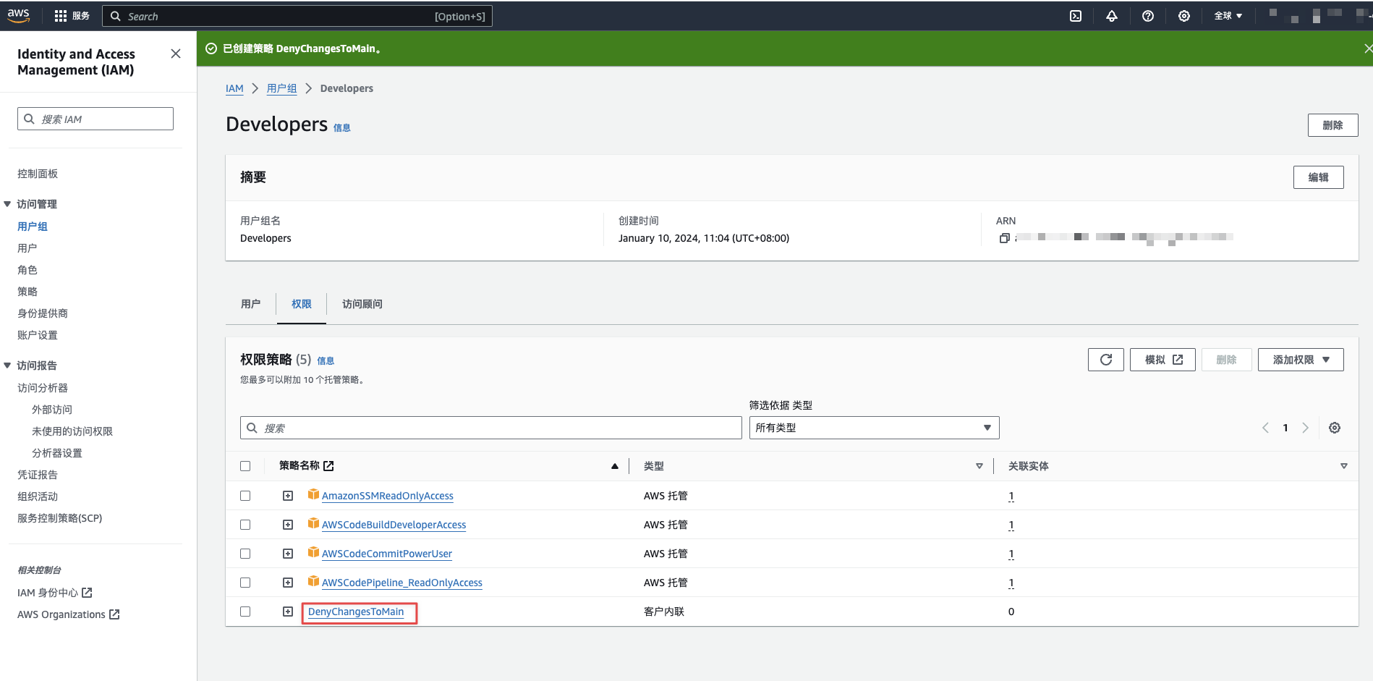Open AWS Organizations external link
The width and height of the screenshot is (1373, 681).
[69, 614]
